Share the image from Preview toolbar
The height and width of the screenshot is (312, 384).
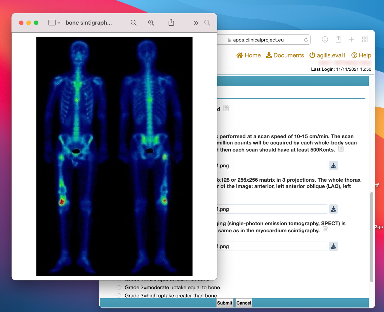click(x=171, y=22)
